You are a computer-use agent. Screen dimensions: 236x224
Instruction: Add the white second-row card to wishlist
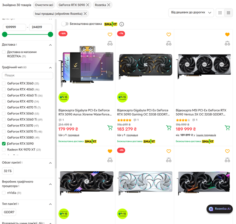point(169,151)
